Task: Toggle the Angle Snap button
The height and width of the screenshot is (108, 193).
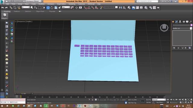Action: click(x=89, y=7)
